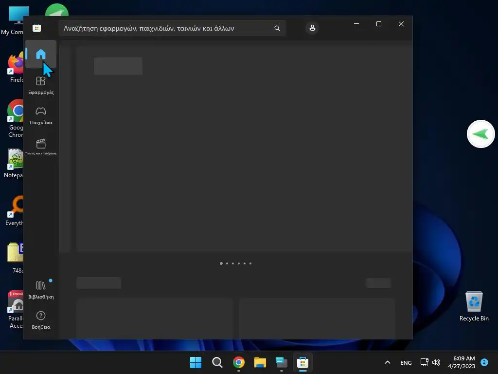The height and width of the screenshot is (374, 498).
Task: Focus the Αναζήτηση εφαρμογών search field
Action: [172, 28]
